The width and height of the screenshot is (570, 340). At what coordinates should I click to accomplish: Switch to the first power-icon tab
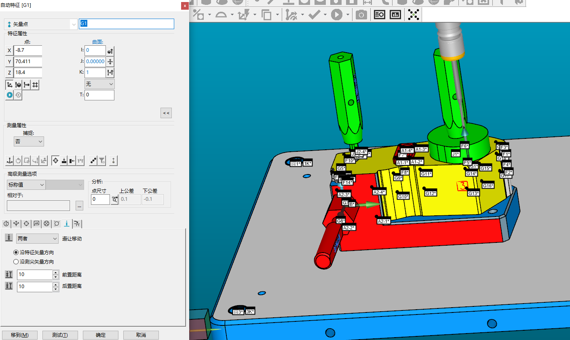pos(6,223)
